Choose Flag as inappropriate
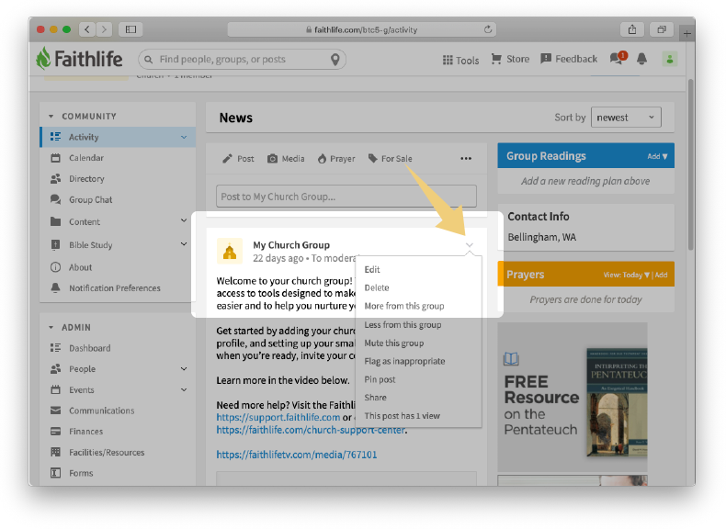 [x=404, y=361]
